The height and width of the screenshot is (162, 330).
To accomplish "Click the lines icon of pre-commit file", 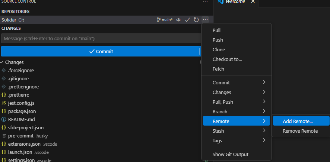I will coord(4,136).
